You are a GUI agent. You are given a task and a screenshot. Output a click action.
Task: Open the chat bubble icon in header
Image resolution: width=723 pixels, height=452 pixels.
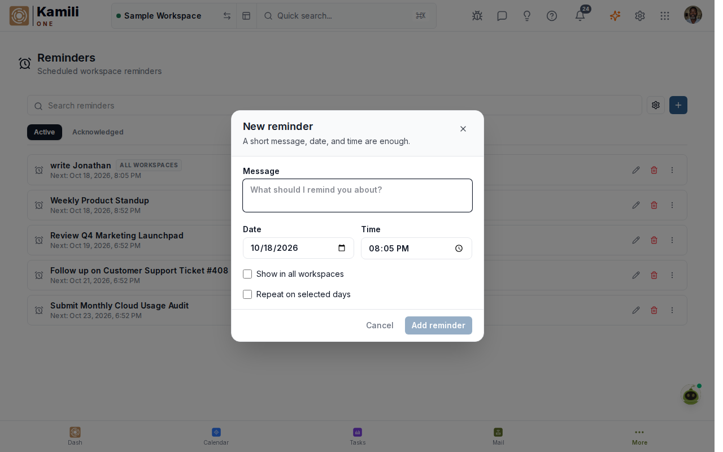[x=502, y=16]
